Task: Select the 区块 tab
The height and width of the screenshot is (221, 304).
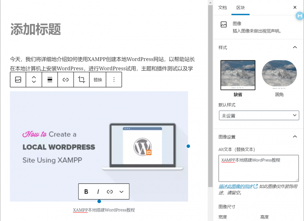Action: point(241,8)
